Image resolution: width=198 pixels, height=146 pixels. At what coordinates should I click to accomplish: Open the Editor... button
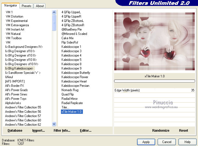[x=86, y=131]
